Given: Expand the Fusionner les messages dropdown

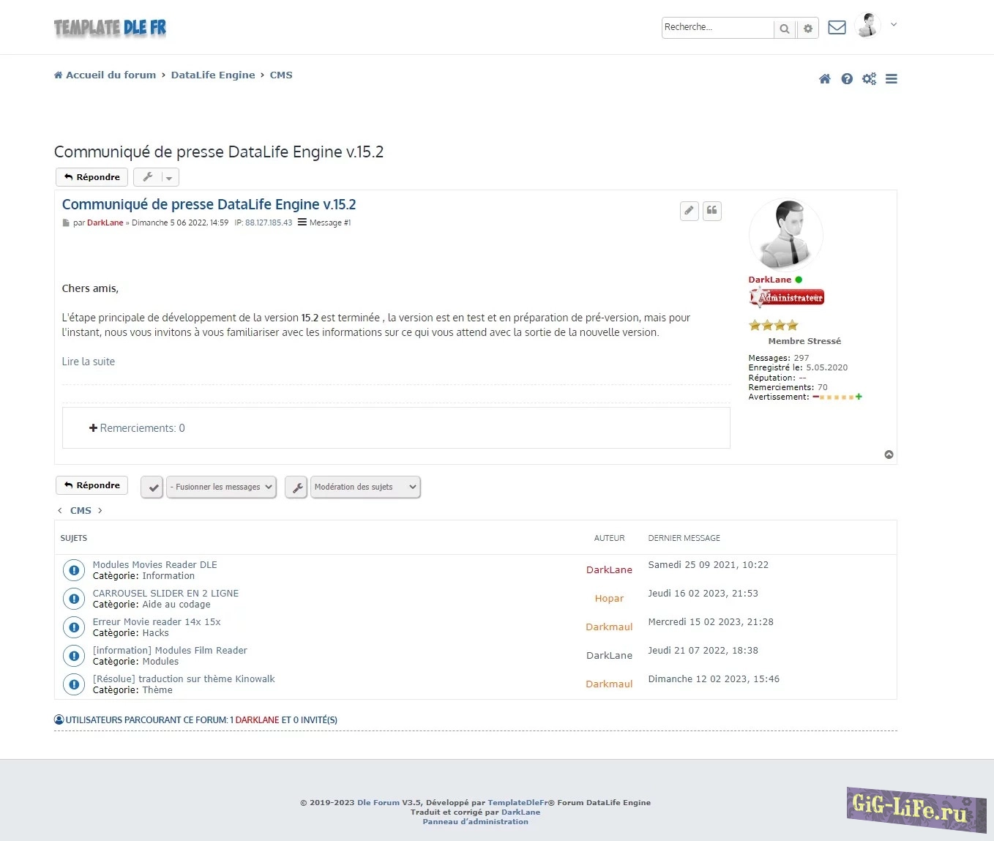Looking at the screenshot, I should (221, 487).
